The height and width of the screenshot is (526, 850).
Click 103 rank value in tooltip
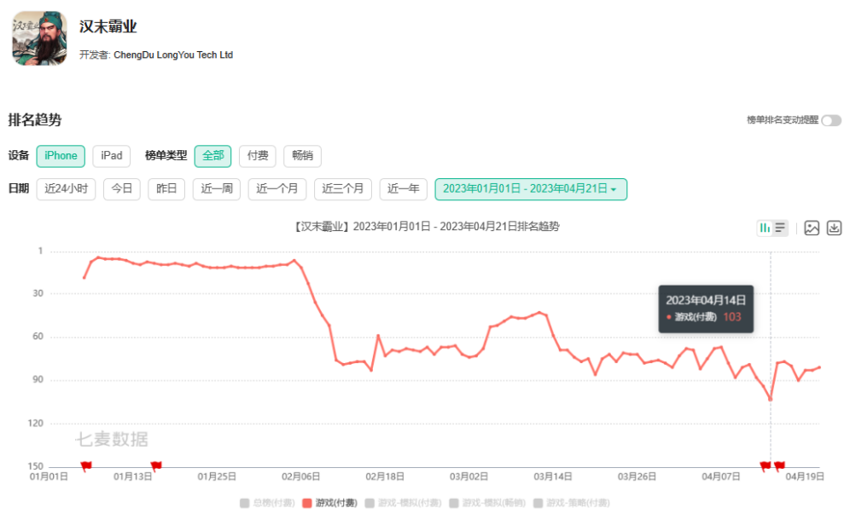pos(732,317)
